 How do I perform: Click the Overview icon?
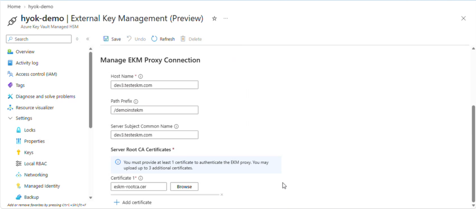pyautogui.click(x=10, y=52)
